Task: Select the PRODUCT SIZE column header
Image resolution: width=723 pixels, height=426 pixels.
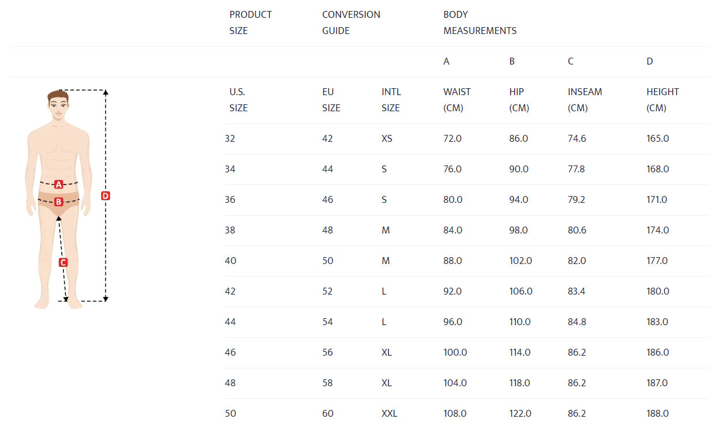Action: tap(250, 22)
